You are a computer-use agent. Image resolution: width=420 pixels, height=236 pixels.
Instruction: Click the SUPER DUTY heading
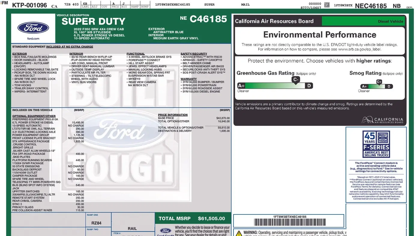[x=93, y=22]
